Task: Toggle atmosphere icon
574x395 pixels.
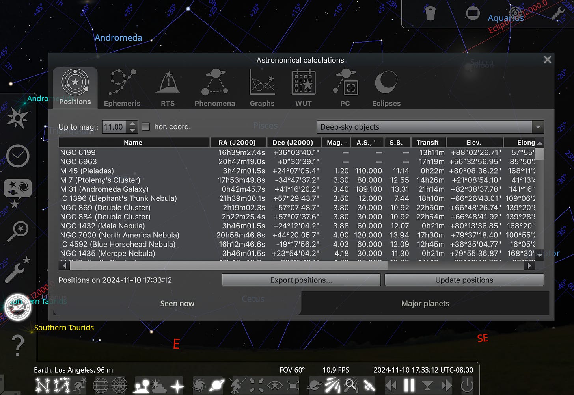Action: tap(159, 385)
